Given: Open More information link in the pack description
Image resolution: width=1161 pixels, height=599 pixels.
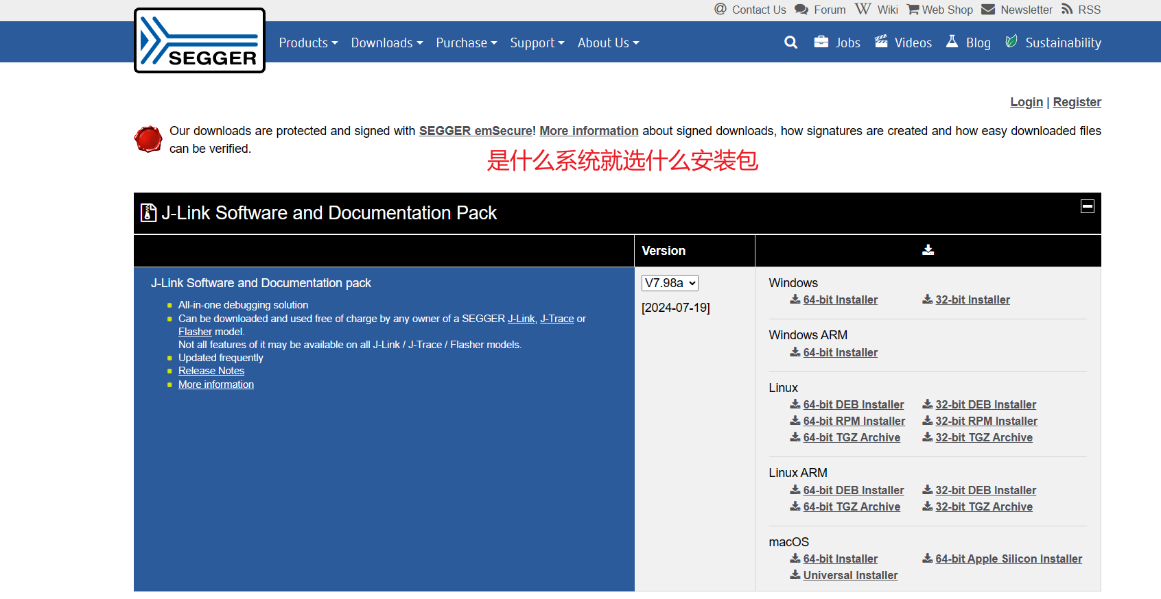Looking at the screenshot, I should click(x=216, y=384).
